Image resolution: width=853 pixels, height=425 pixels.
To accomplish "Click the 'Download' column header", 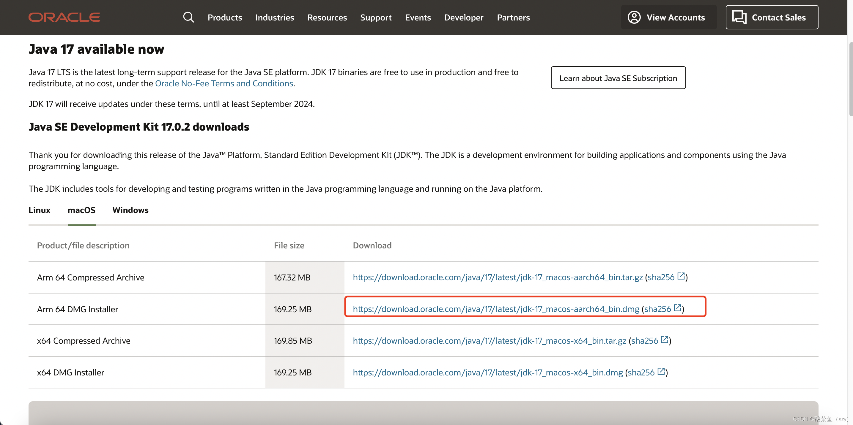I will pos(372,245).
